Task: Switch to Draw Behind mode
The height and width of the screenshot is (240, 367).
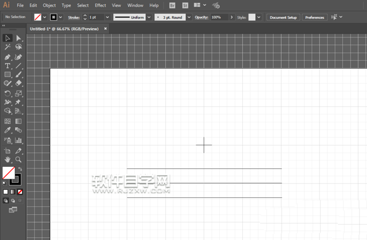Action: (x=13, y=201)
